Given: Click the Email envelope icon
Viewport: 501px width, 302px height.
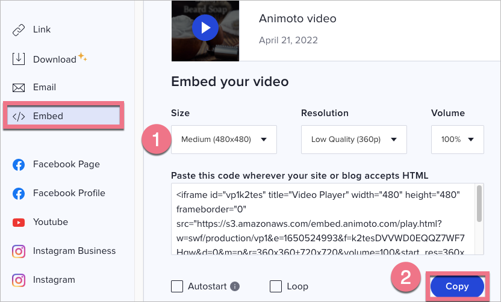Looking at the screenshot, I should click(x=19, y=87).
